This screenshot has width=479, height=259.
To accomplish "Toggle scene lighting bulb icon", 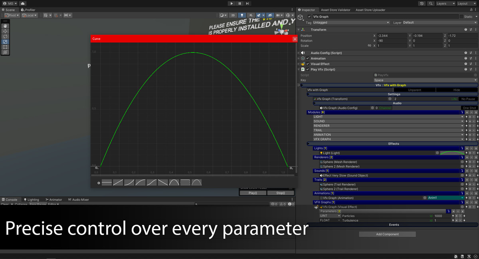I will coord(241,15).
